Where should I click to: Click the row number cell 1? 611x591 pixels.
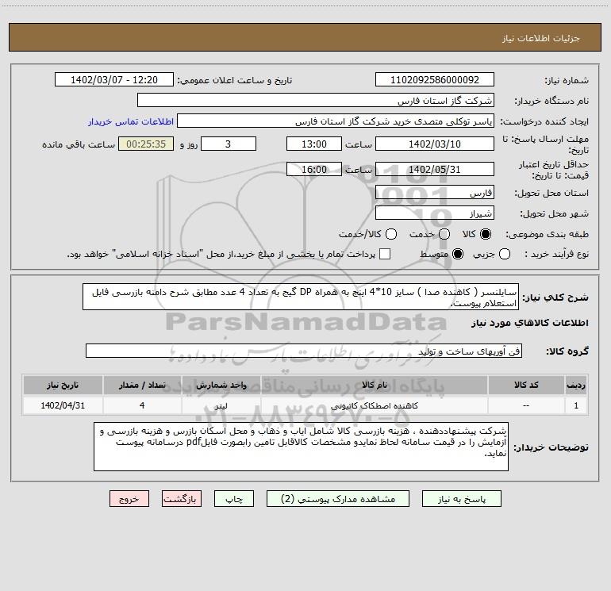tap(576, 405)
